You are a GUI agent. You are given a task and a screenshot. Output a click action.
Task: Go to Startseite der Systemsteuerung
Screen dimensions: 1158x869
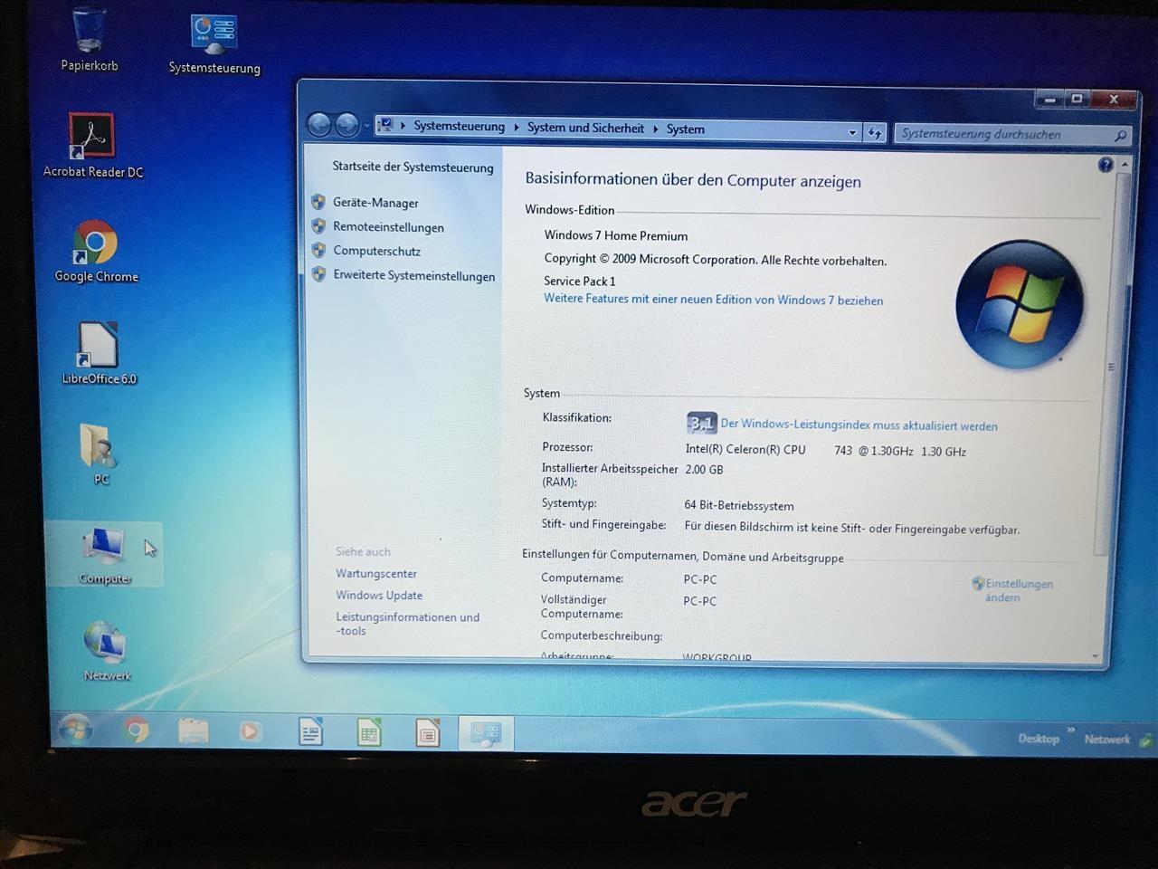413,167
